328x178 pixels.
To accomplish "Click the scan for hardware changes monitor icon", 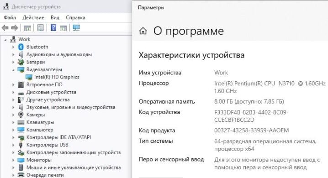I will coord(76,27).
